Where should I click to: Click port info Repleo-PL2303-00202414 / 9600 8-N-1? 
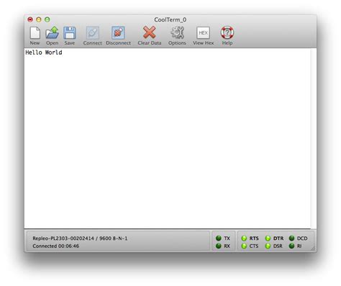(80, 238)
